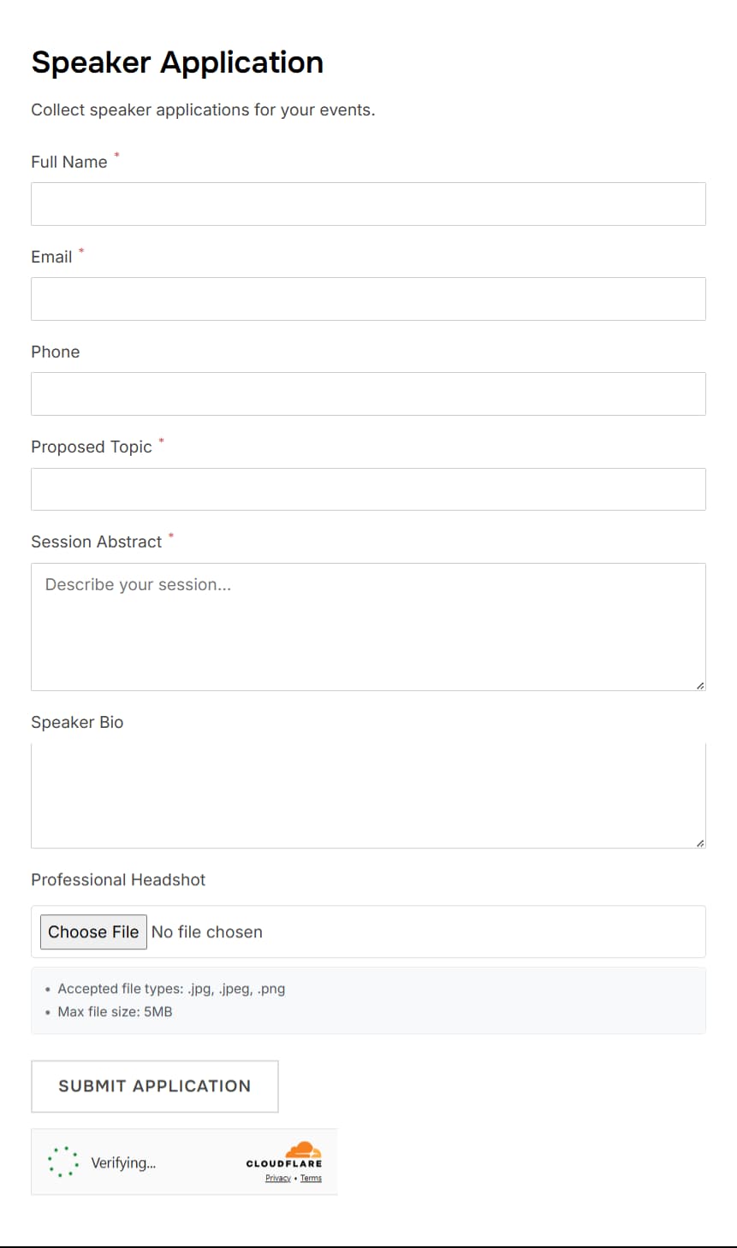Screen dimensions: 737x1248
Task: Click inside the Speaker Bio textarea
Action: (x=368, y=794)
